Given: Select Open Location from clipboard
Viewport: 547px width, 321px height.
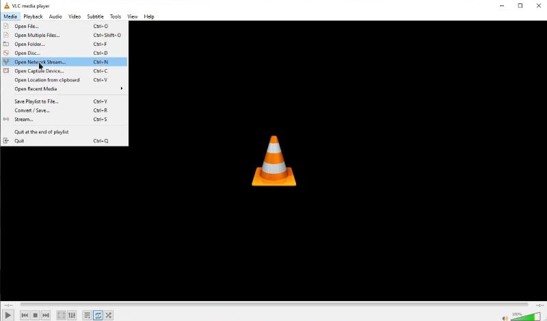Looking at the screenshot, I should tap(64, 80).
